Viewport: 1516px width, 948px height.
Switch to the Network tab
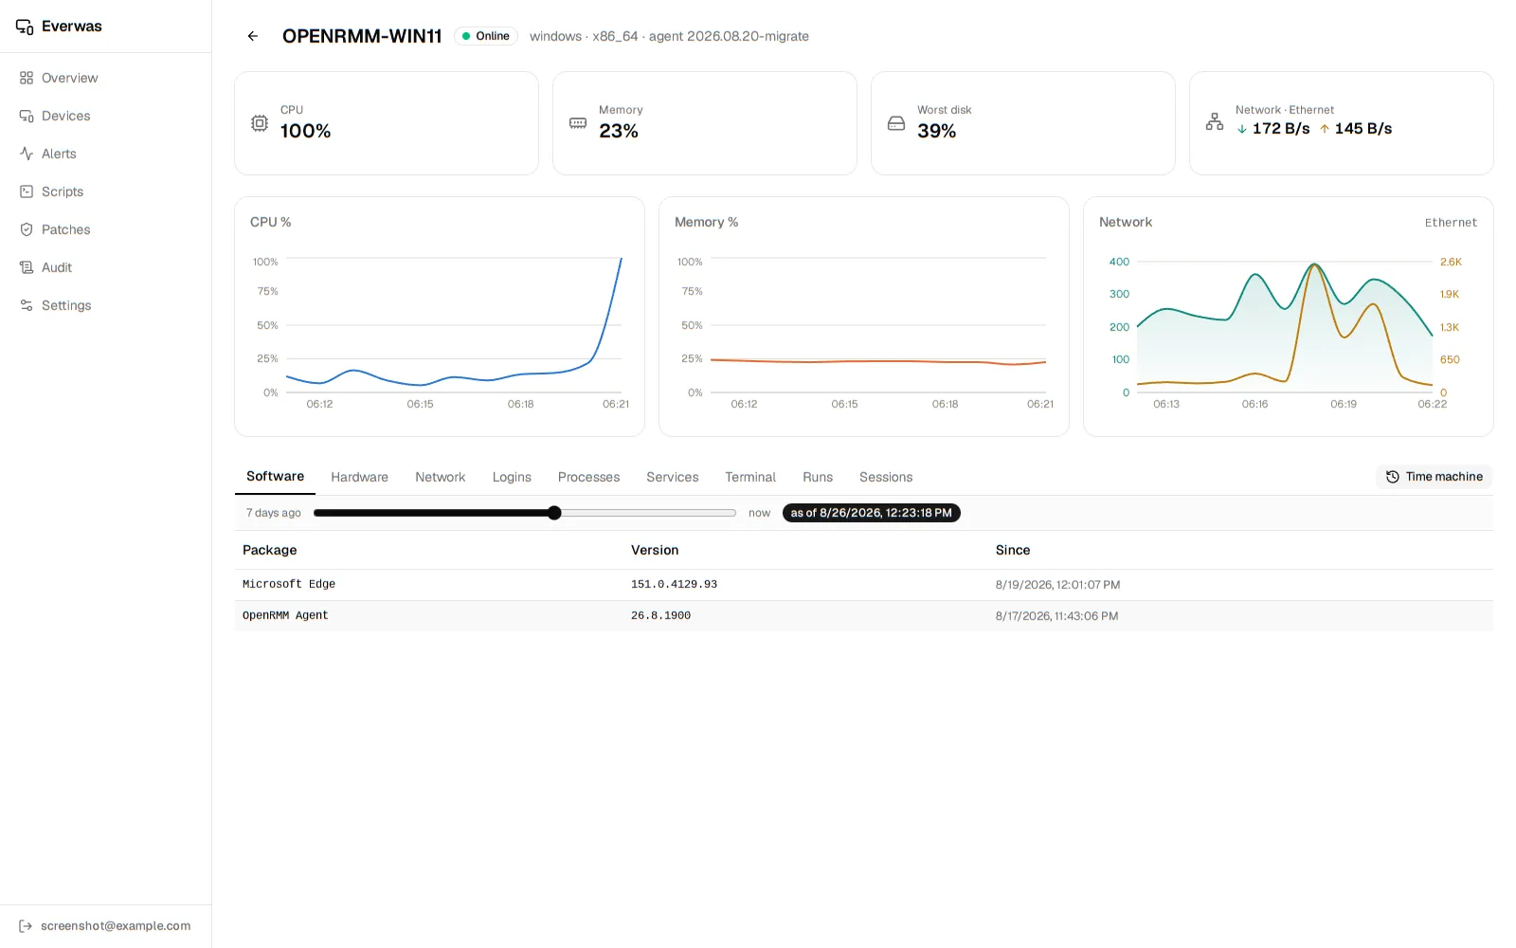[440, 477]
